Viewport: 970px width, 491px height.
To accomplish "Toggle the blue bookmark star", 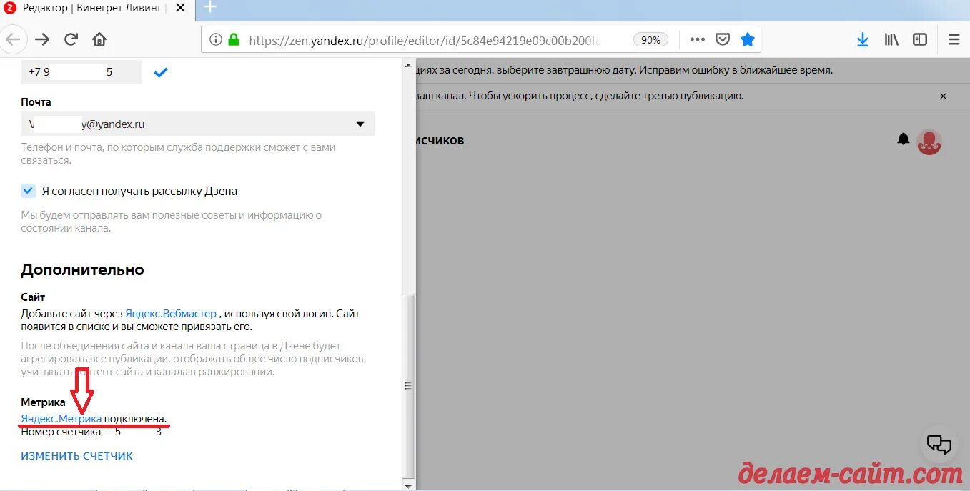I will point(748,40).
